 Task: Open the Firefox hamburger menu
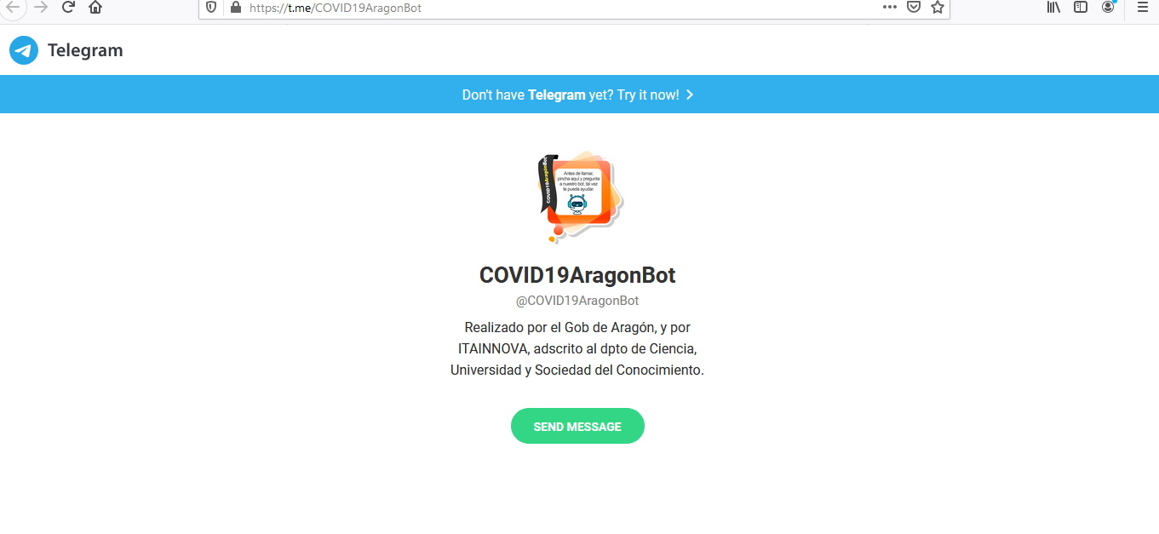click(1143, 7)
